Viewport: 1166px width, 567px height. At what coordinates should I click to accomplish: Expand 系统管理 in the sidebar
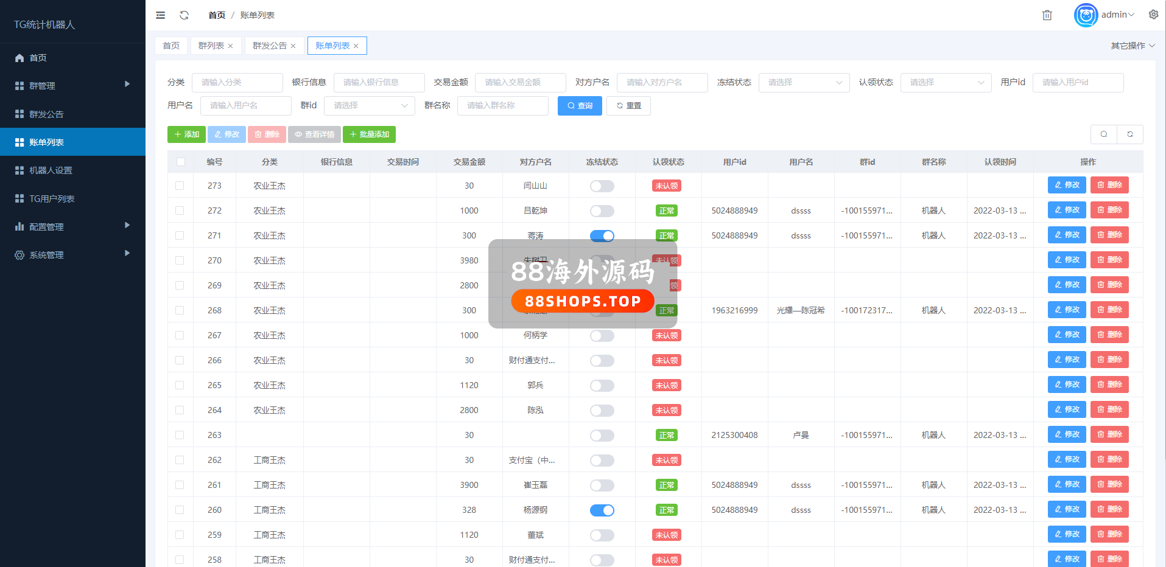46,255
